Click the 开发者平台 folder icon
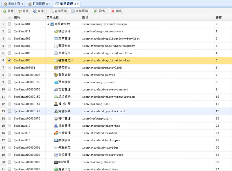This screenshot has width=232, height=171. (x=52, y=24)
